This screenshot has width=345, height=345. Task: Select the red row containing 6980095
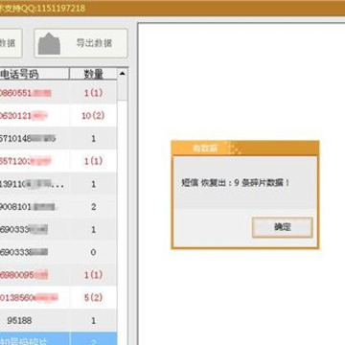point(58,275)
